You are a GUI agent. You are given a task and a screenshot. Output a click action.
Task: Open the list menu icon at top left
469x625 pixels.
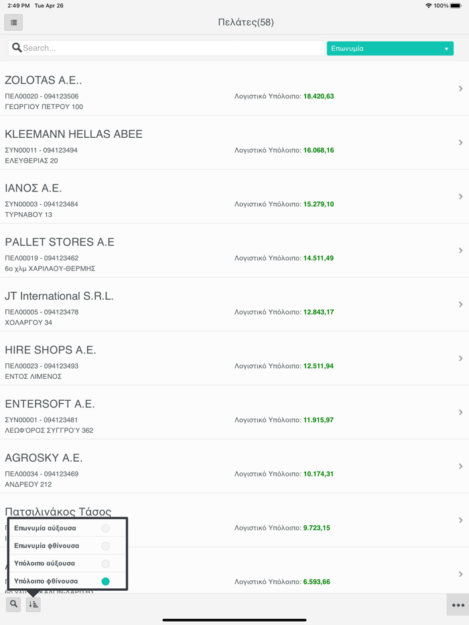click(x=13, y=22)
